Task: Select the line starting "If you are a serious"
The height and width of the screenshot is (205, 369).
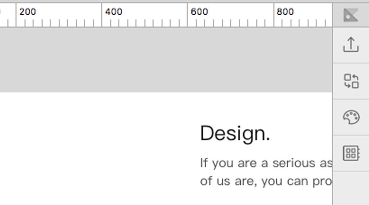Action: tap(266, 163)
